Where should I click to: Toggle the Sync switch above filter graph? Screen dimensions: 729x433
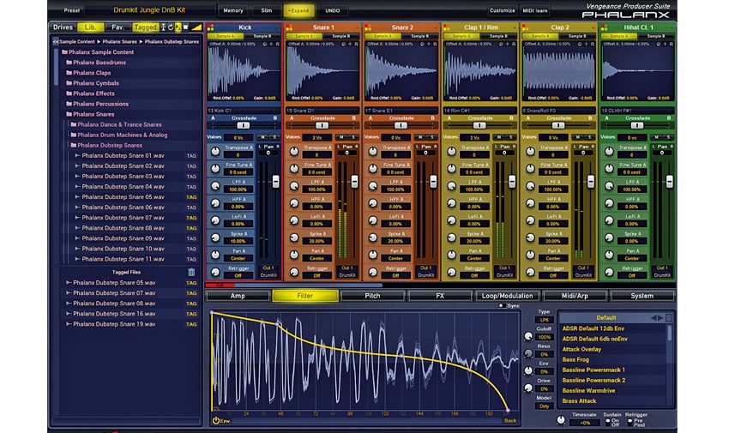click(501, 306)
